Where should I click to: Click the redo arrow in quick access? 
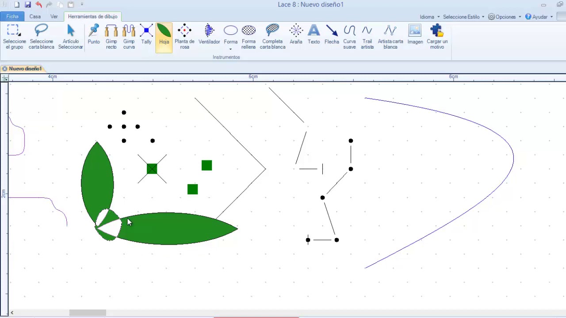[x=49, y=4]
